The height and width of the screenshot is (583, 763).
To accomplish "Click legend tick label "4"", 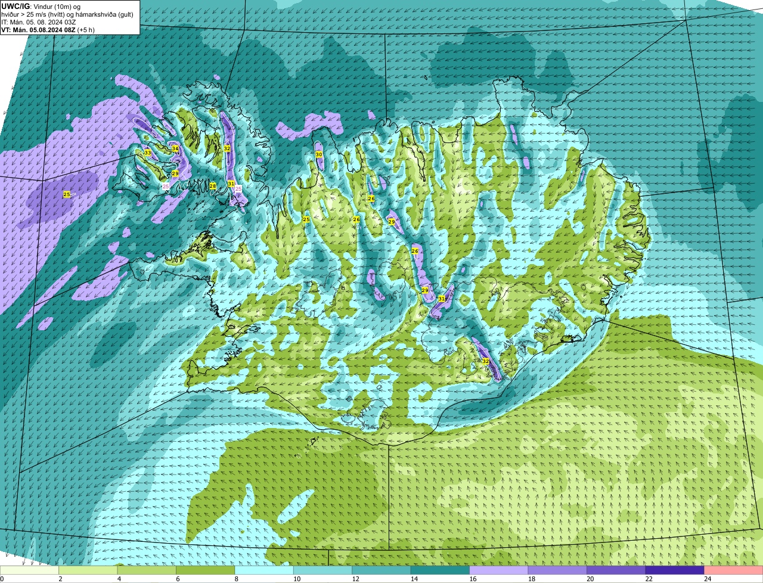I will pos(118,579).
